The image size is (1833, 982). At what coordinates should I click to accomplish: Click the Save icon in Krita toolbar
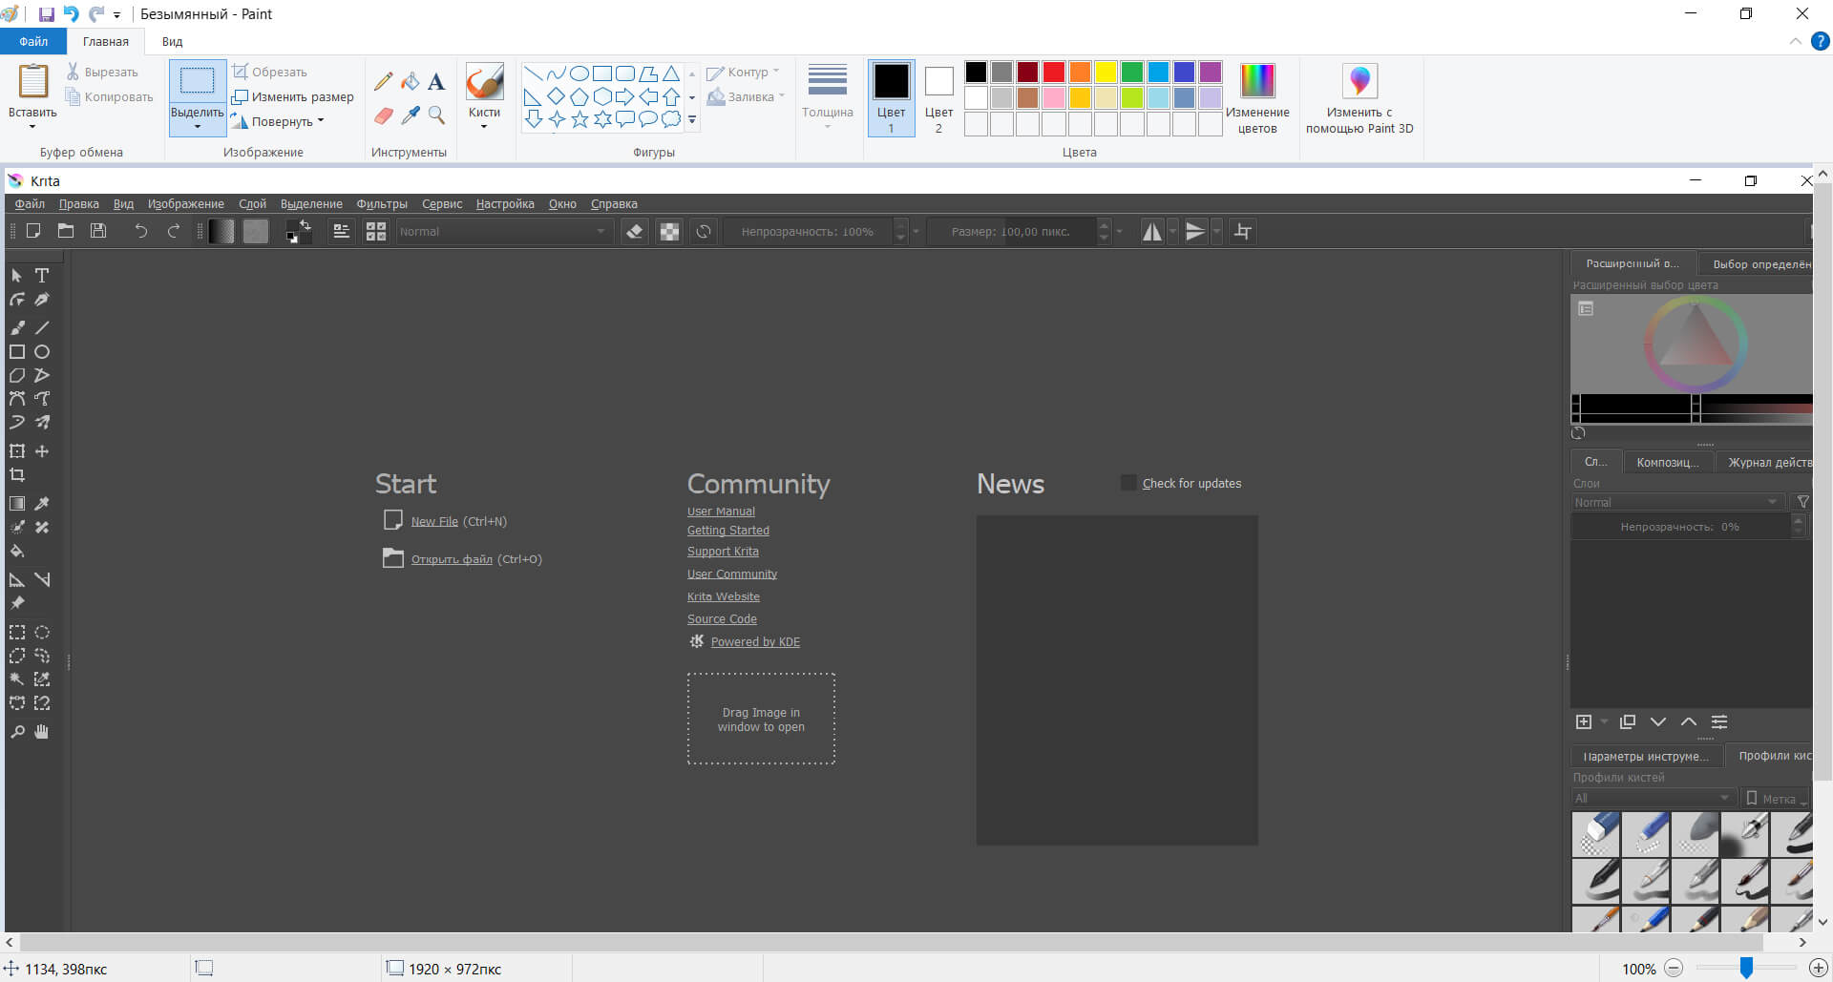(x=98, y=231)
